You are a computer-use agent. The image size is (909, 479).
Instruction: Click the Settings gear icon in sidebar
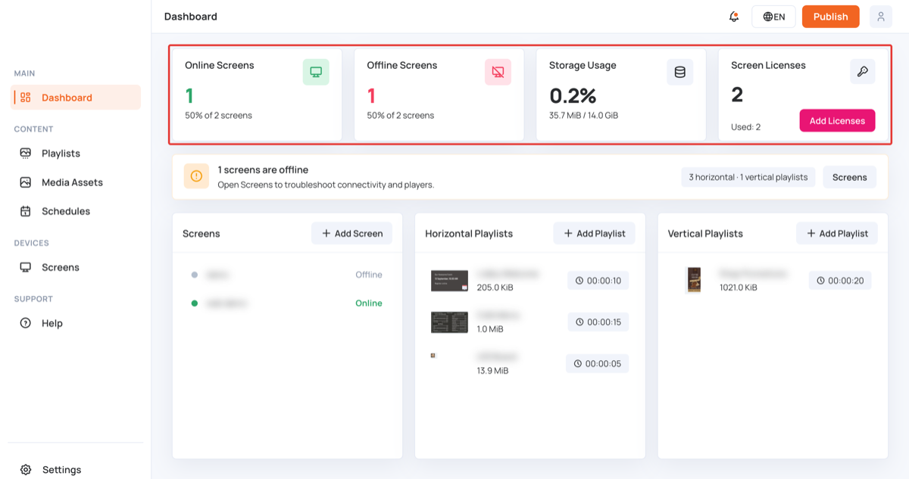[26, 470]
